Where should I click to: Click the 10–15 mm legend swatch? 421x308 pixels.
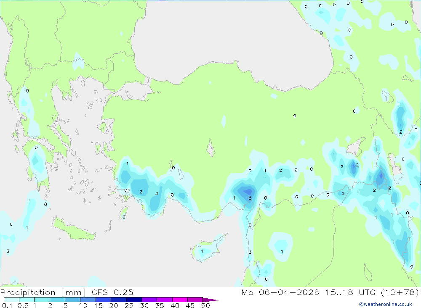pyautogui.click(x=88, y=300)
